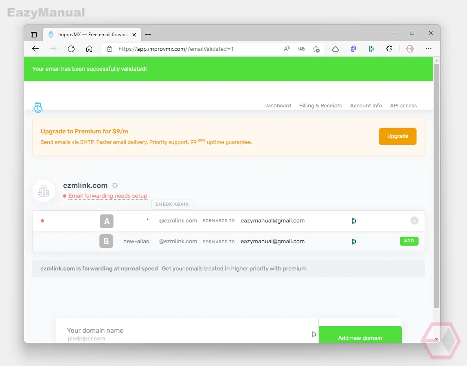This screenshot has height=366, width=467.
Task: Open browser settings and more menu
Action: (x=429, y=49)
